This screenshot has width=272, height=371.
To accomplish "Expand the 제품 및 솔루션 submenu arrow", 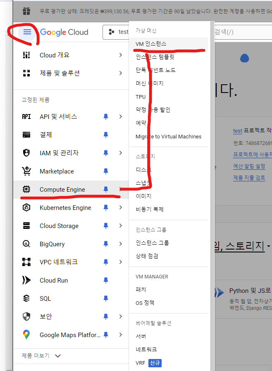I will (x=121, y=73).
